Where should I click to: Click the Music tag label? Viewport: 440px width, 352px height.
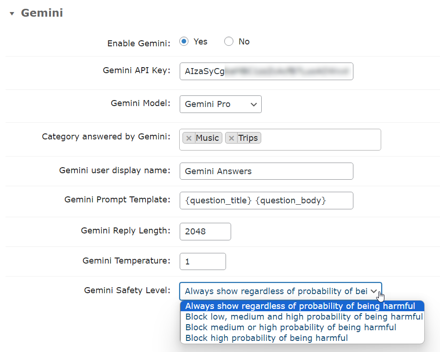click(x=207, y=138)
